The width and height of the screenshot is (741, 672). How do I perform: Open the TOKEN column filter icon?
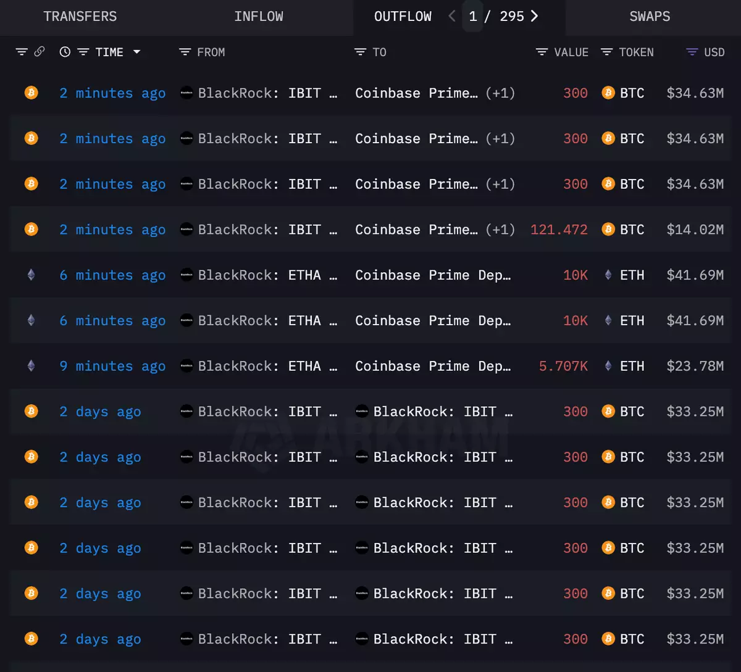[x=607, y=52]
